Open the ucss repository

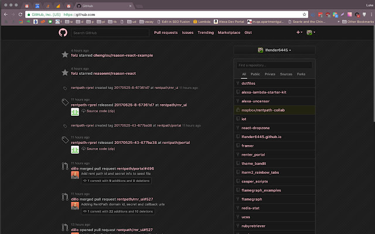click(246, 217)
